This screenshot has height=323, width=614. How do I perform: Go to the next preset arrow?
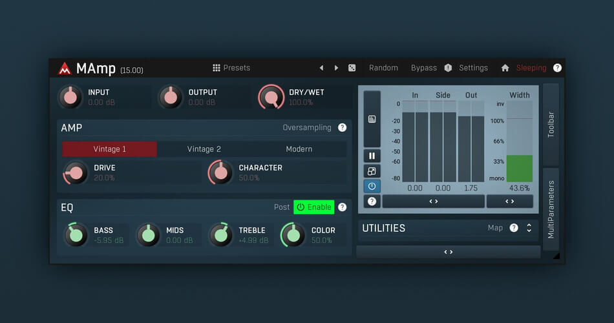click(336, 68)
